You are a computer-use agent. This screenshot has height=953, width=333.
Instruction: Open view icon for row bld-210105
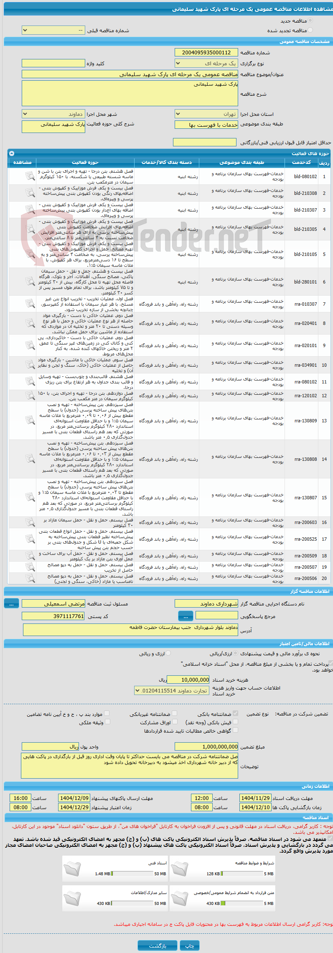click(30, 254)
